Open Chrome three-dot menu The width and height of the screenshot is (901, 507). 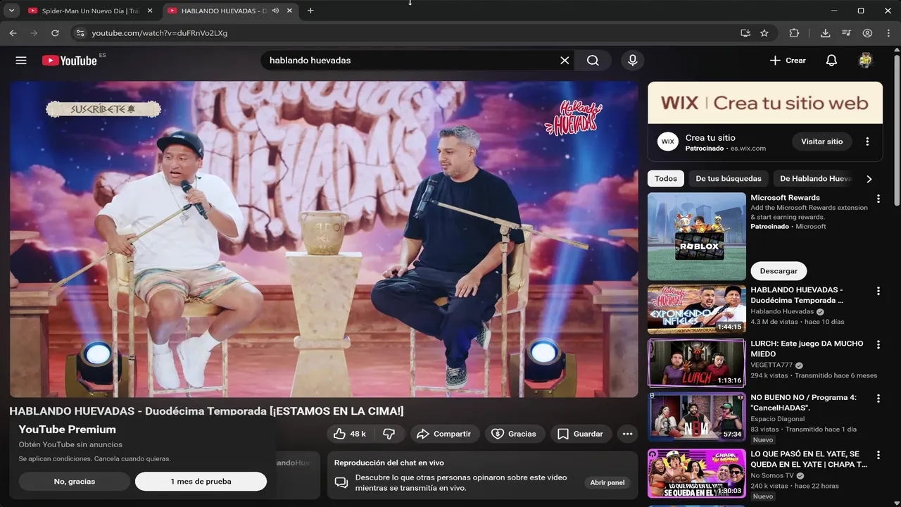[x=888, y=33]
